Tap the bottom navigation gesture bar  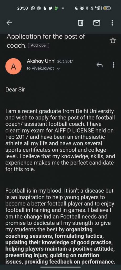(x=60, y=267)
